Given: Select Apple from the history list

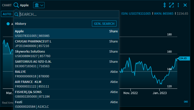Looking at the screenshot, I should (66, 34).
